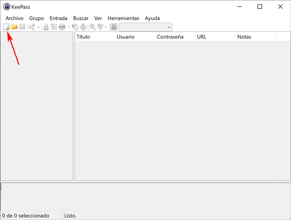Open the Herramientas menu
This screenshot has height=220, width=291.
123,18
